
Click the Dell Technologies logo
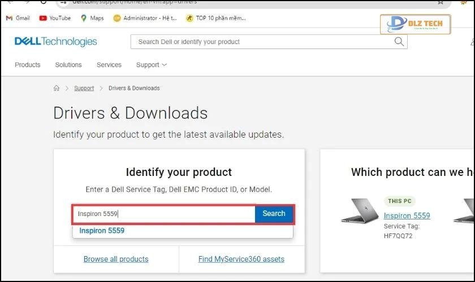pyautogui.click(x=55, y=42)
